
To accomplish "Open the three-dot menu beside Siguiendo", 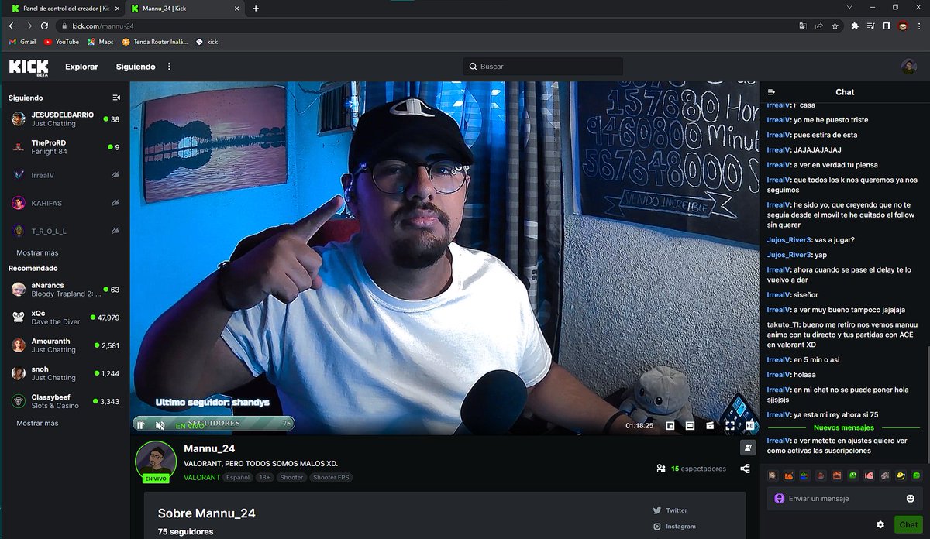I will pos(169,67).
